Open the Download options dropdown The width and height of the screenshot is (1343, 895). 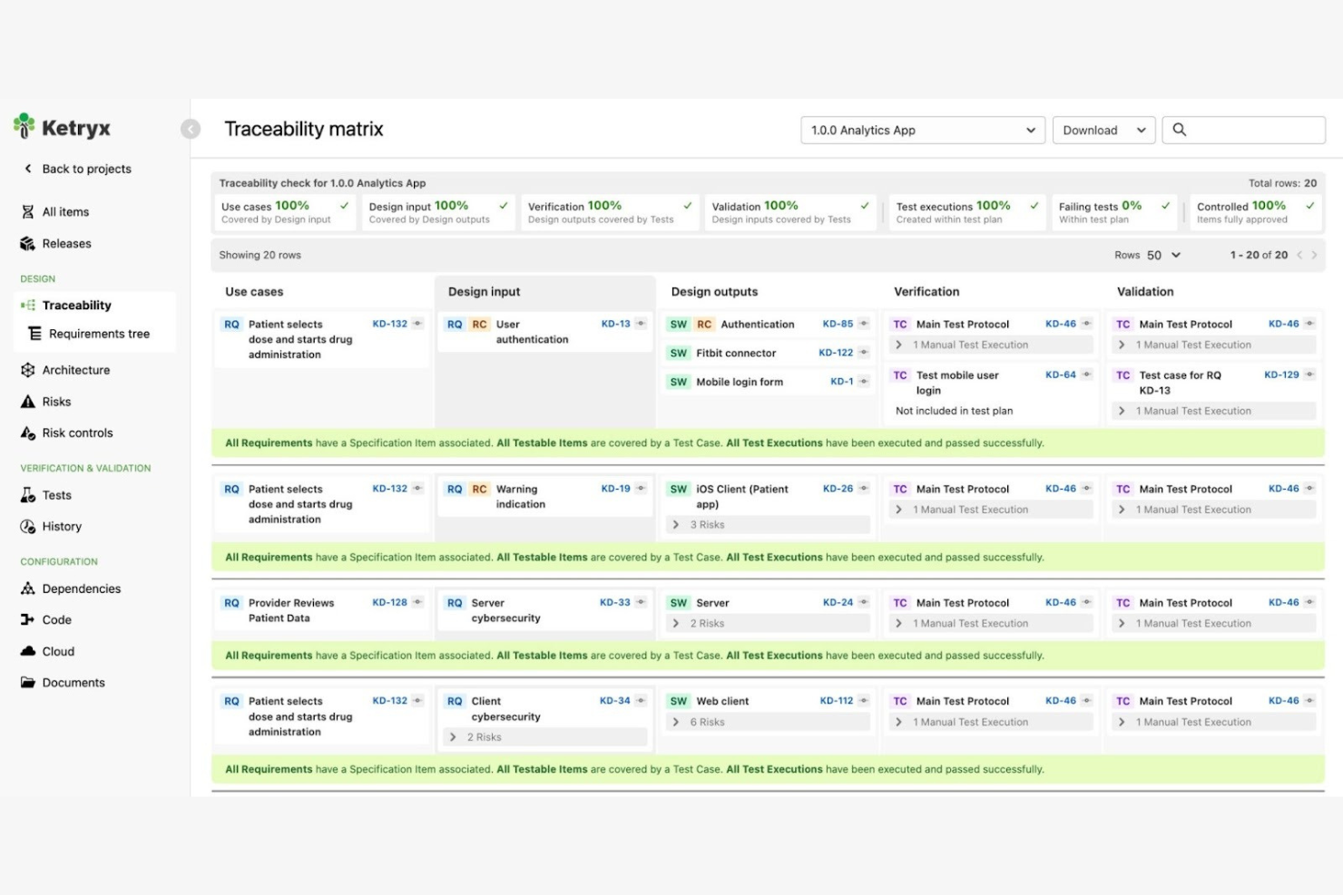pos(1102,130)
